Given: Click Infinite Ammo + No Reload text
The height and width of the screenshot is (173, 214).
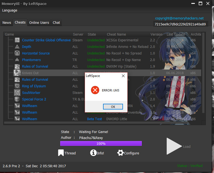Looking at the screenshot, I should 127,47.
